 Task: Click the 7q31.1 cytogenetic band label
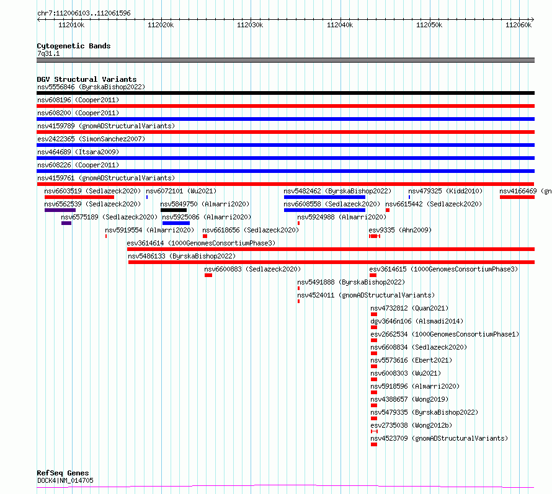(x=48, y=53)
